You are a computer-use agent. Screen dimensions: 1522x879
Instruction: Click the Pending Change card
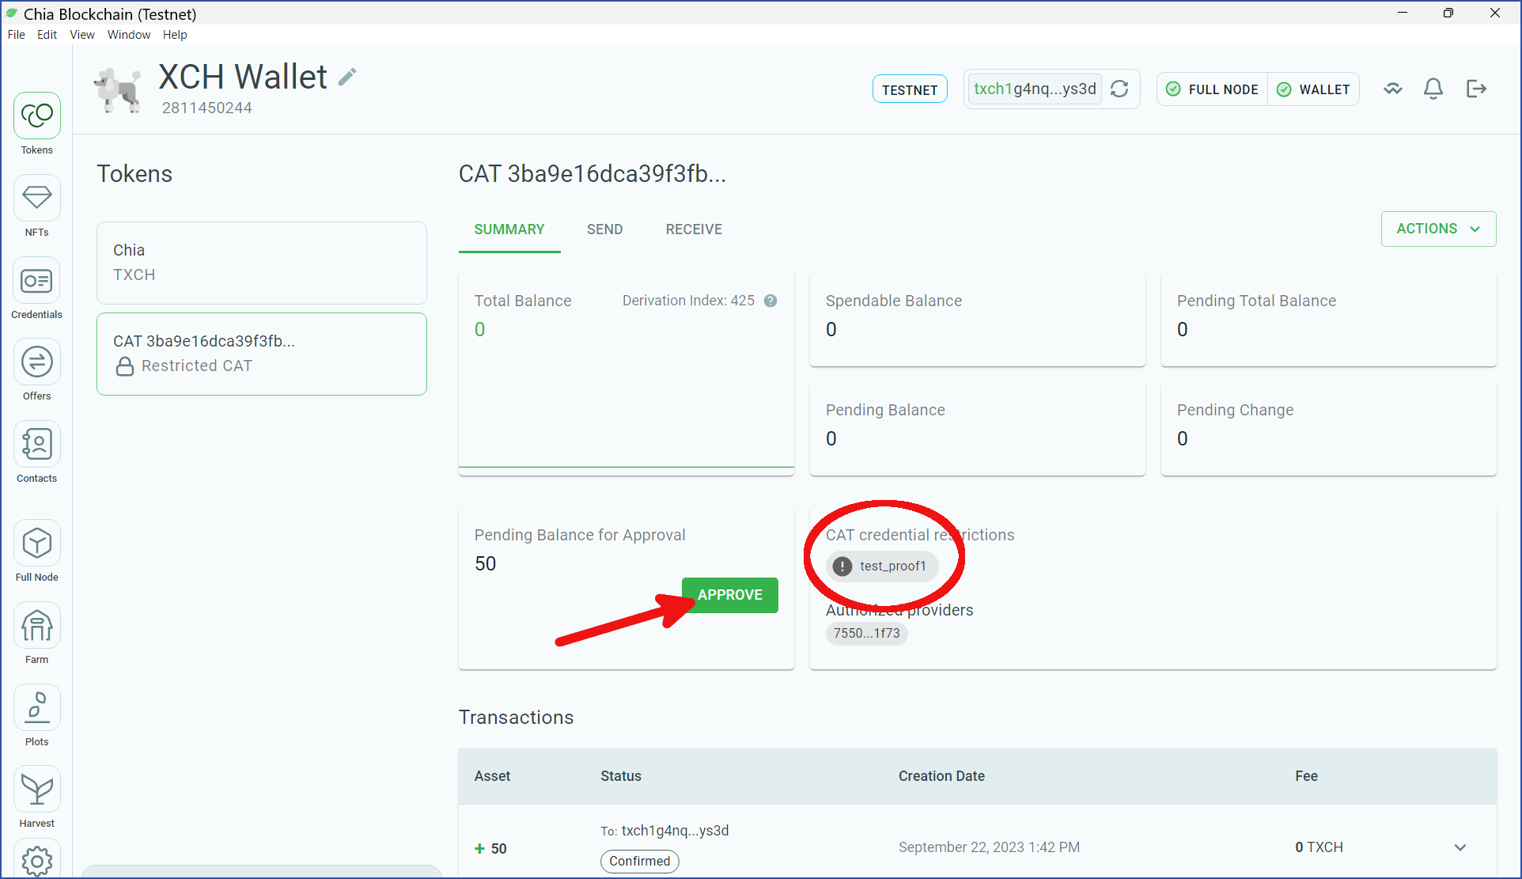click(1329, 429)
